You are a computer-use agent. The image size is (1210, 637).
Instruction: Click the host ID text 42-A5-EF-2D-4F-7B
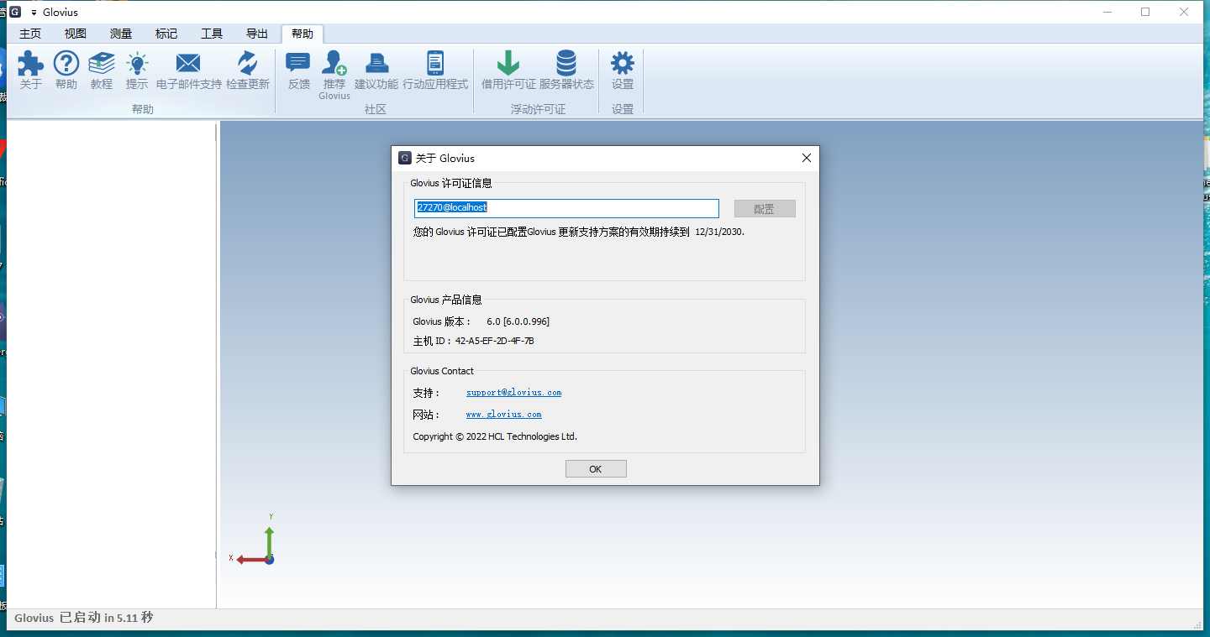point(495,341)
